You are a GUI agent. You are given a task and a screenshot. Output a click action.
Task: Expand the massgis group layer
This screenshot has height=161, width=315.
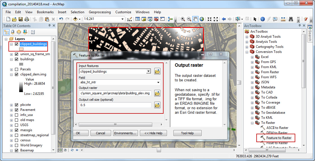(12, 130)
